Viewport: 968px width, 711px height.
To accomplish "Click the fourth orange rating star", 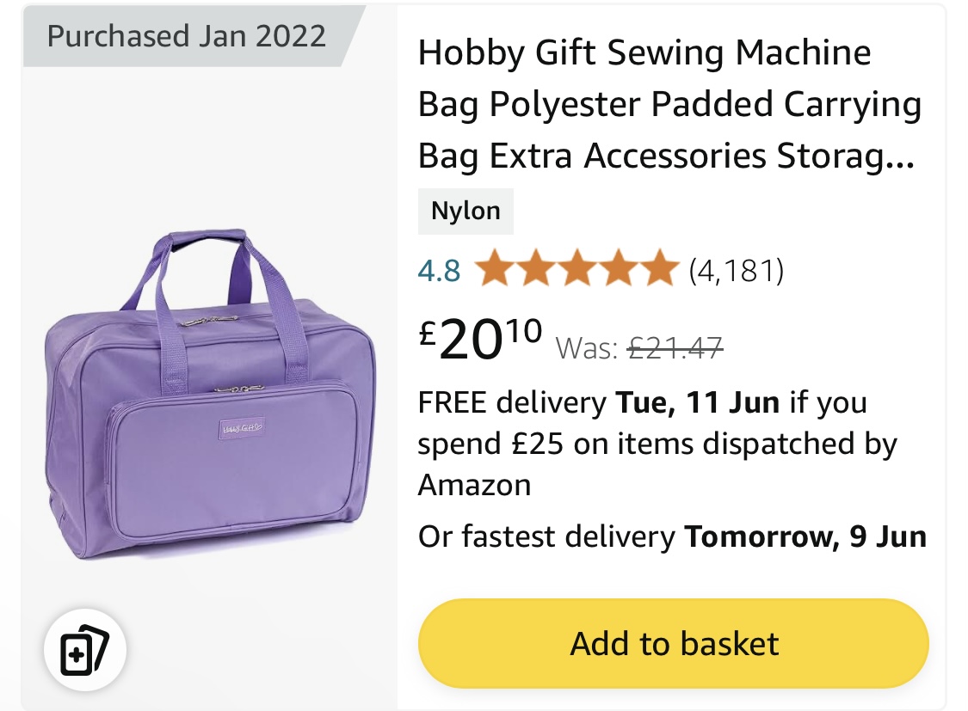I will (618, 269).
